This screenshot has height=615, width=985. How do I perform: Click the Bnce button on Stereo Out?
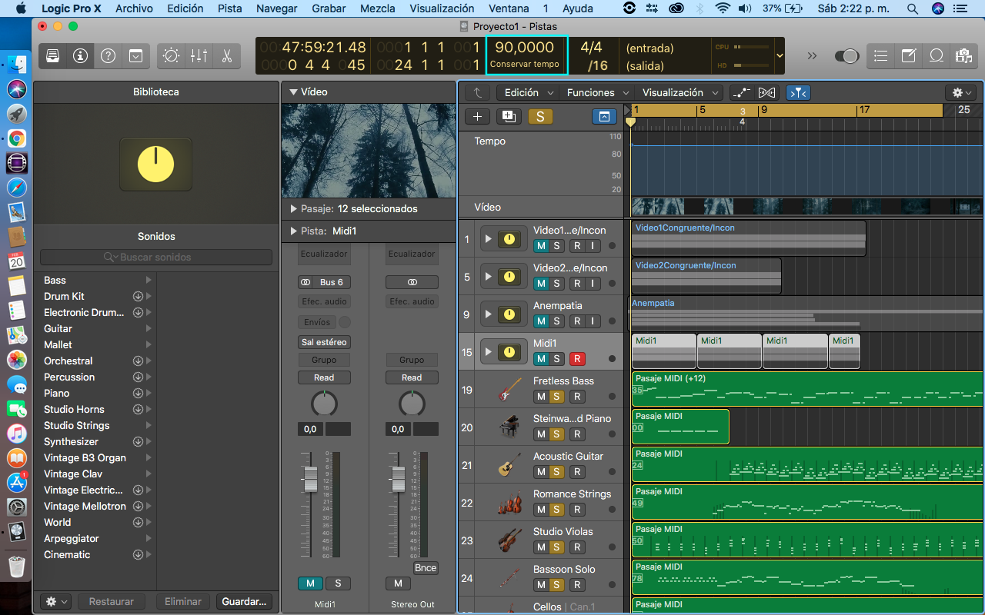pos(425,568)
